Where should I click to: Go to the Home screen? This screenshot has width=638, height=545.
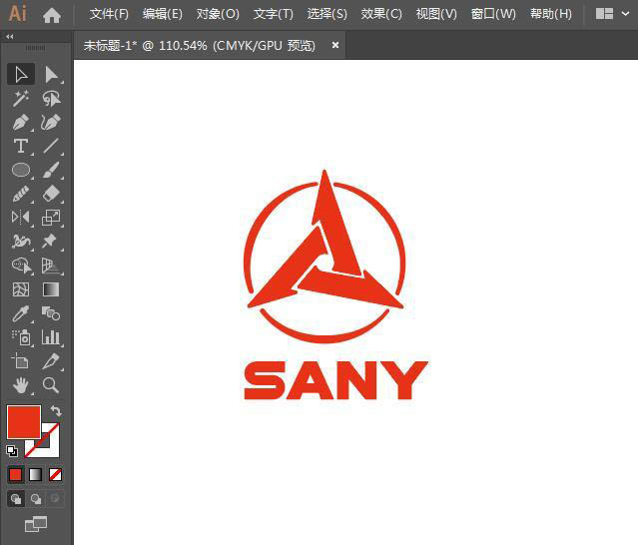(x=52, y=15)
